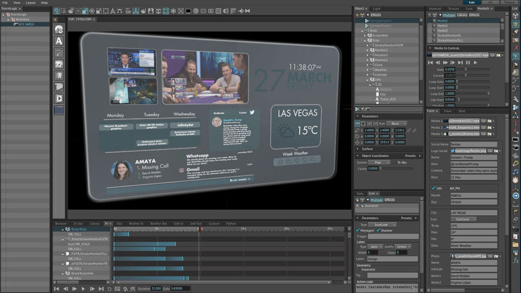This screenshot has width=521, height=293.
Task: Disable the Managed checkbox
Action: (358, 230)
